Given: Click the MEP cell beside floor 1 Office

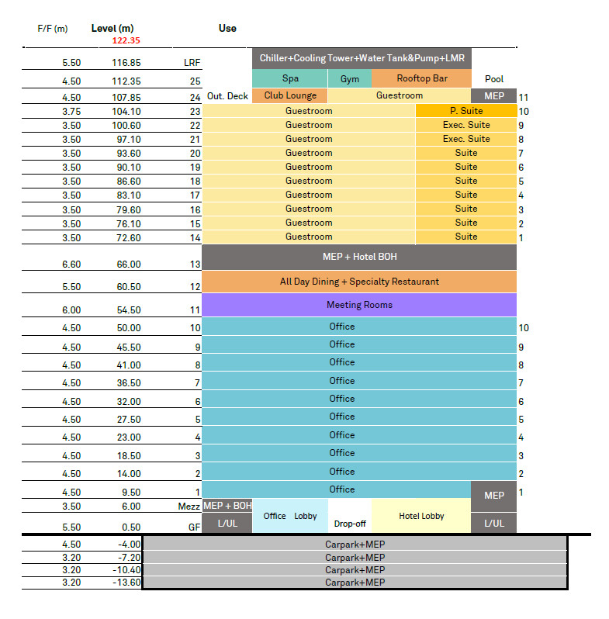Looking at the screenshot, I should pos(494,496).
